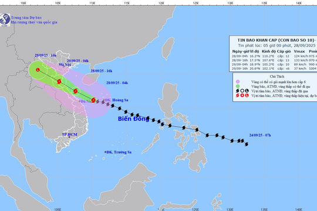Click the 'TIN BAO KHAN CAP (CON BAO SO 10)' title
This screenshot has height=211, width=317.
(x=276, y=40)
